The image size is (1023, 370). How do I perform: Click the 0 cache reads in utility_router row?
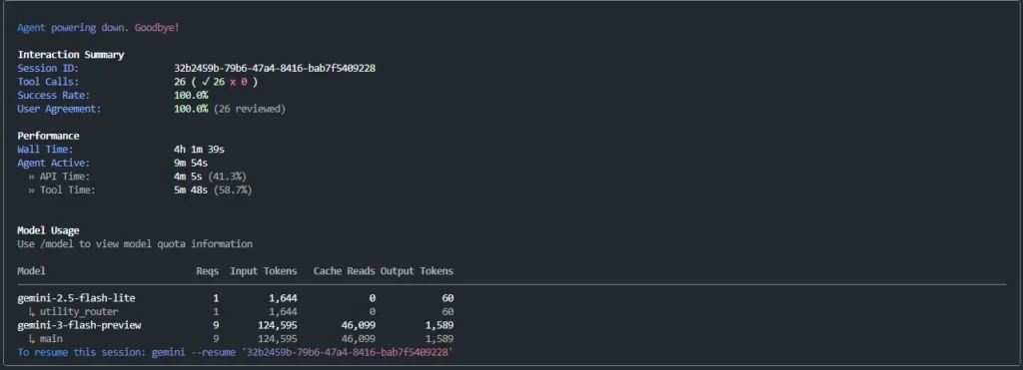tap(373, 312)
